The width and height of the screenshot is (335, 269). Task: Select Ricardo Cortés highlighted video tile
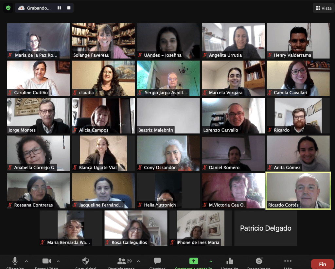298,190
